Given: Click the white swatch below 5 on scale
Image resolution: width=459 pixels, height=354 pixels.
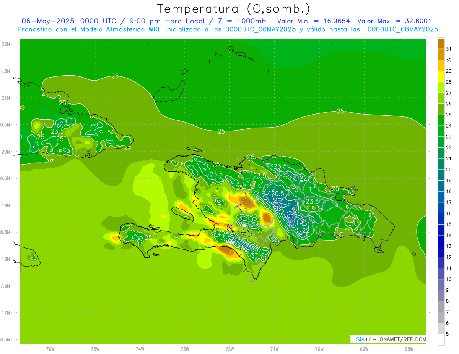Looking at the screenshot, I should click(x=441, y=339).
